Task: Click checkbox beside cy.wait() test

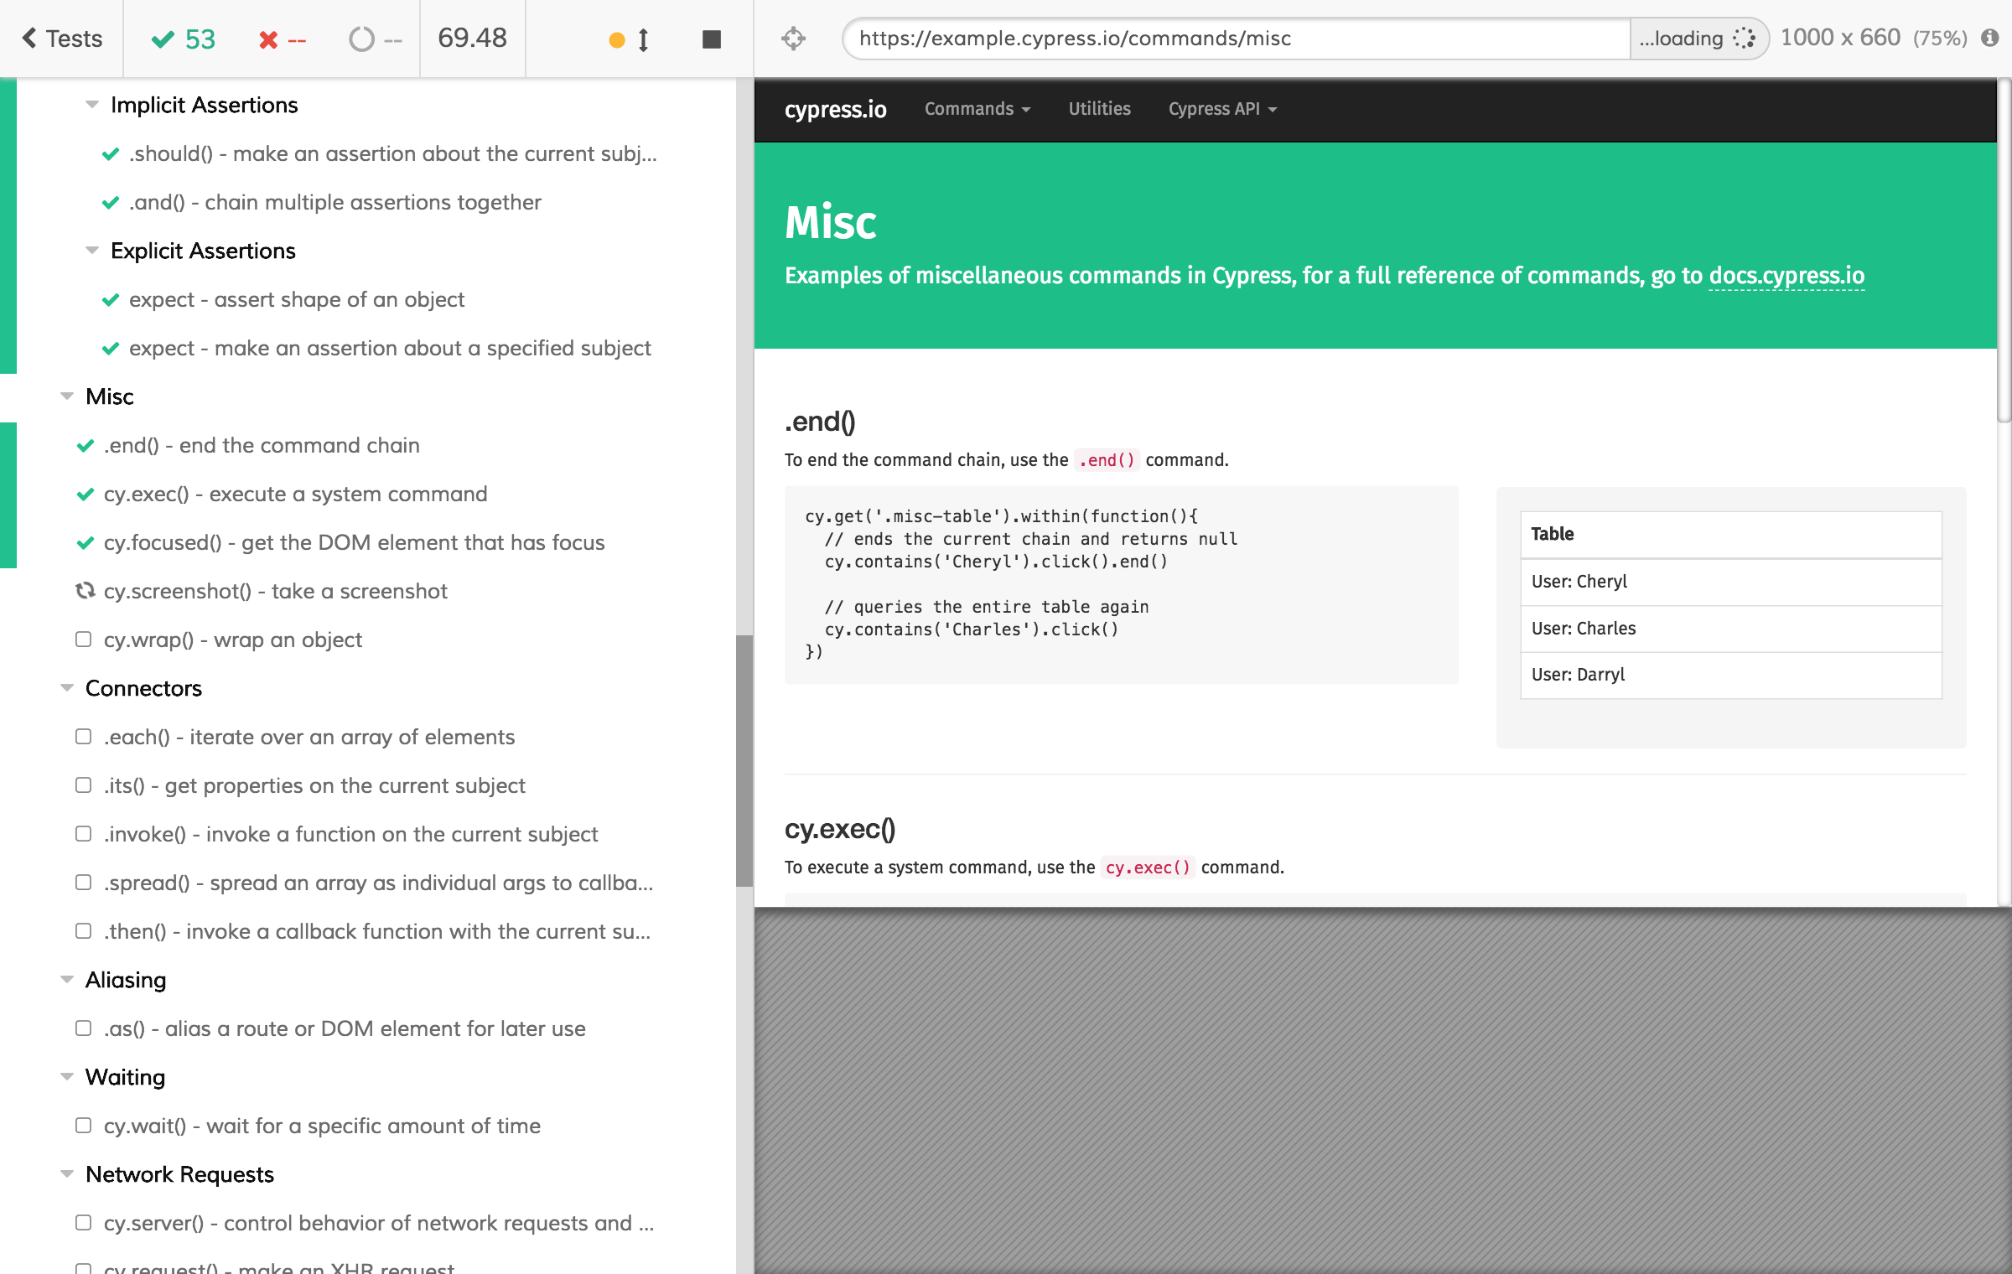Action: [x=84, y=1126]
